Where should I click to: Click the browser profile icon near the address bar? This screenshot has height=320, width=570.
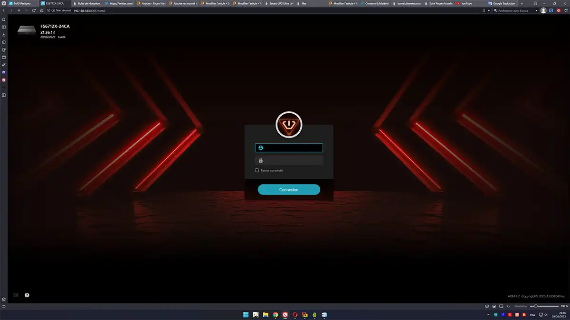[x=543, y=10]
